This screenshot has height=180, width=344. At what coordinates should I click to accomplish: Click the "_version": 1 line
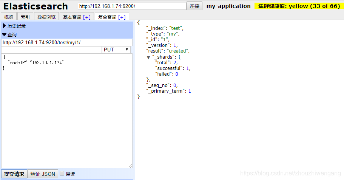pos(162,45)
